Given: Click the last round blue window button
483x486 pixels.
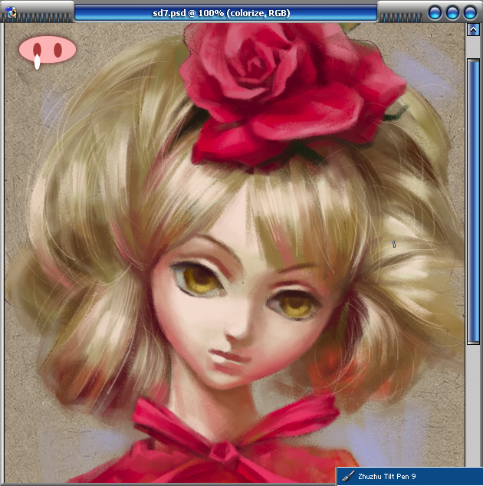Looking at the screenshot, I should coord(470,13).
